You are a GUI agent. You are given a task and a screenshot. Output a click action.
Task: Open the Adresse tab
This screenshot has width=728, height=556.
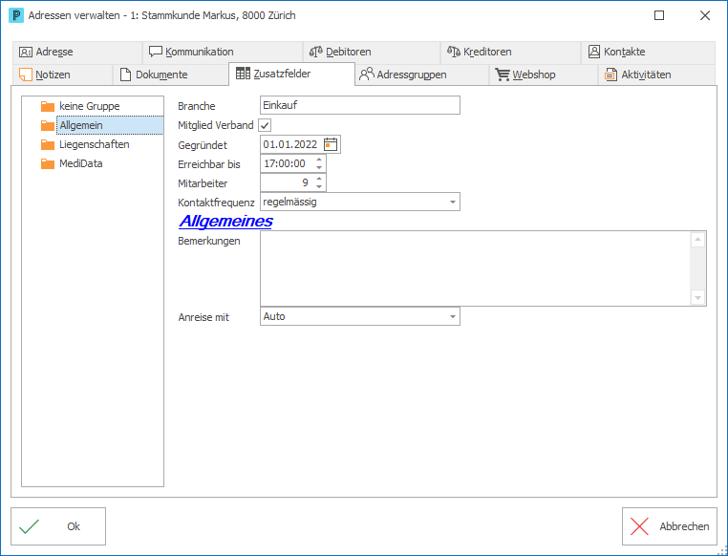pos(77,52)
